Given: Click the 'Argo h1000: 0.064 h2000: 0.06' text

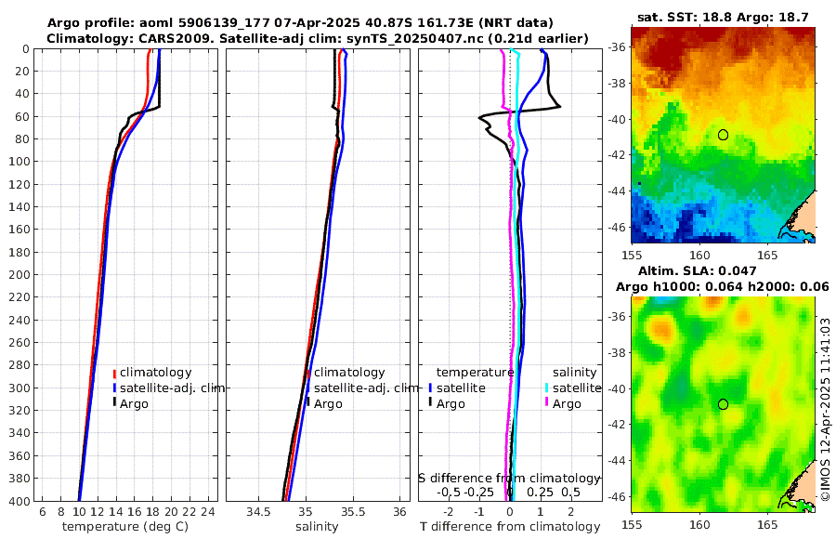Looking at the screenshot, I should click(723, 286).
